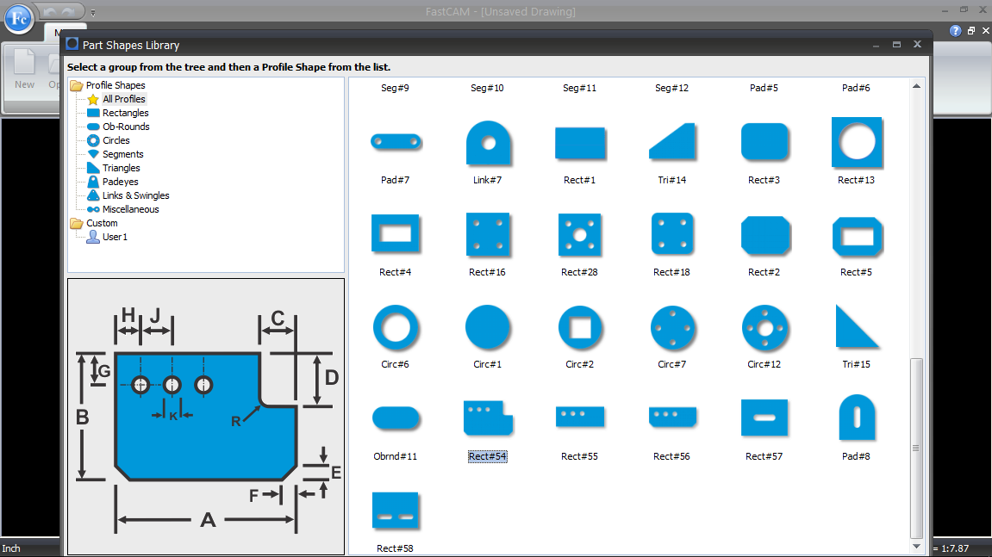Select User1 under Custom
Viewport: 992px width, 557px height.
tap(115, 237)
